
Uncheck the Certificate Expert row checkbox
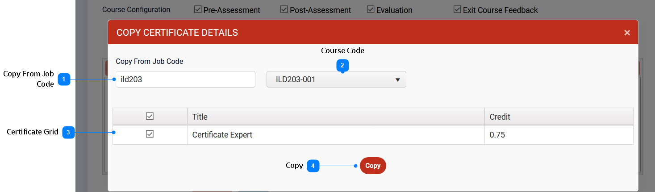[150, 134]
